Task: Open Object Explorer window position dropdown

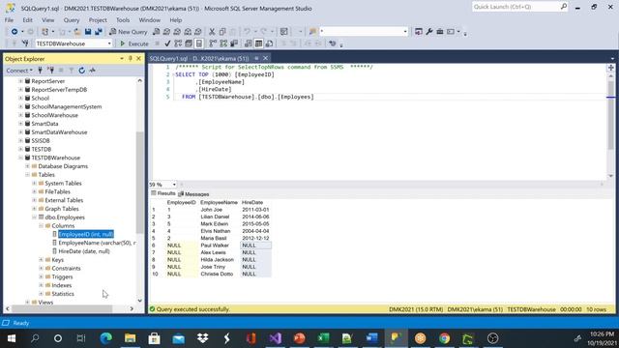Action: point(122,58)
